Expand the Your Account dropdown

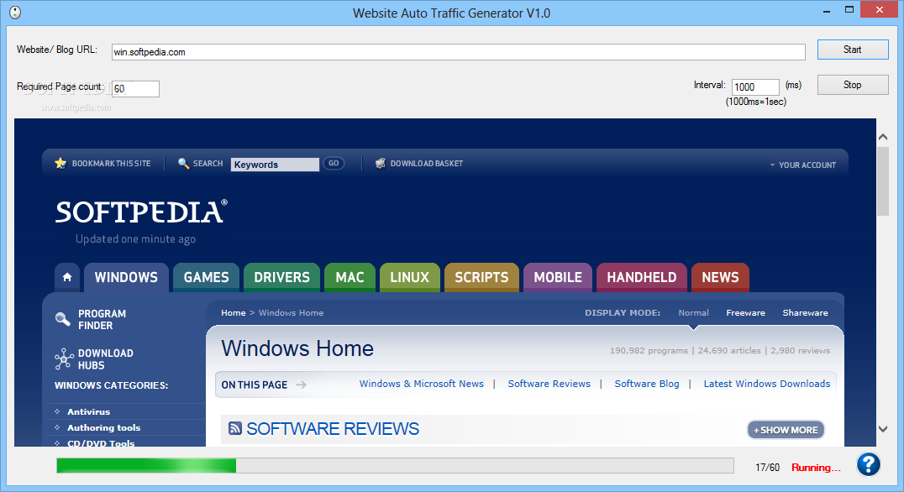[x=803, y=165]
